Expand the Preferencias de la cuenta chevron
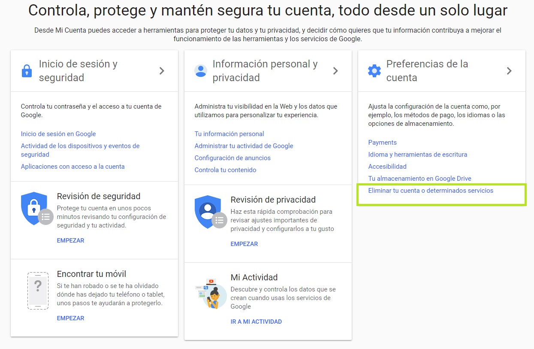Image resolution: width=534 pixels, height=349 pixels. (x=510, y=70)
